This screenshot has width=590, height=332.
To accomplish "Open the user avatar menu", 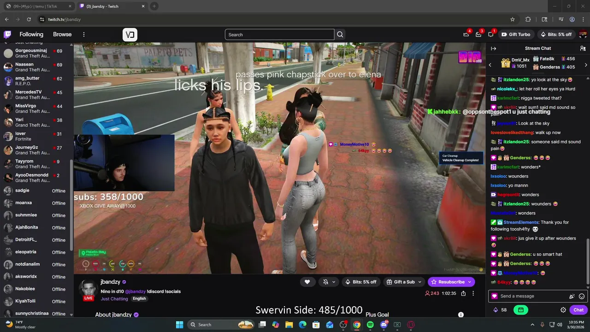I will (583, 35).
